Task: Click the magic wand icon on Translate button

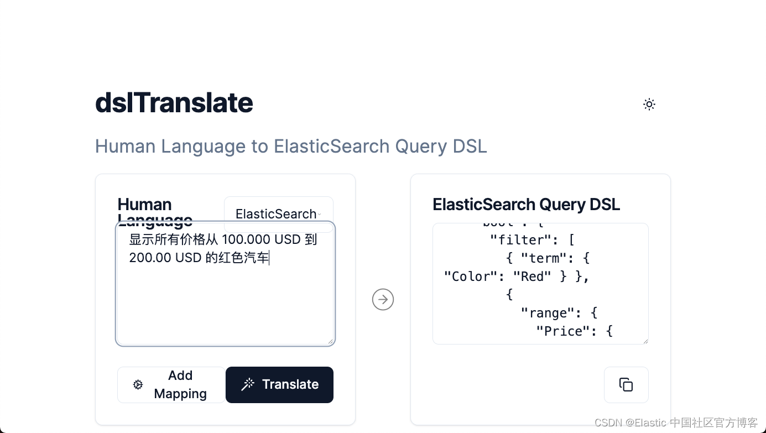Action: click(x=247, y=384)
